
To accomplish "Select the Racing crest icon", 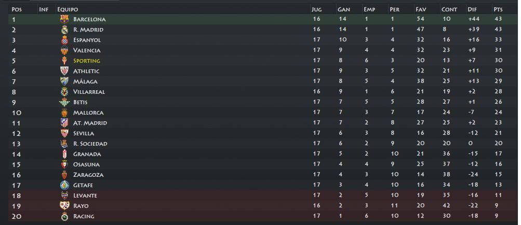I will 64,216.
